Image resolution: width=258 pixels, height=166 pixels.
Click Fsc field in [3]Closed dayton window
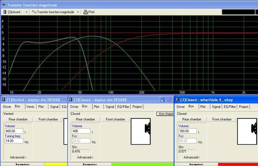[x=81, y=141]
